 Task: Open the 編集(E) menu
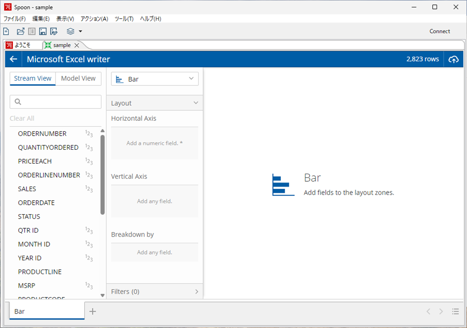pos(41,19)
